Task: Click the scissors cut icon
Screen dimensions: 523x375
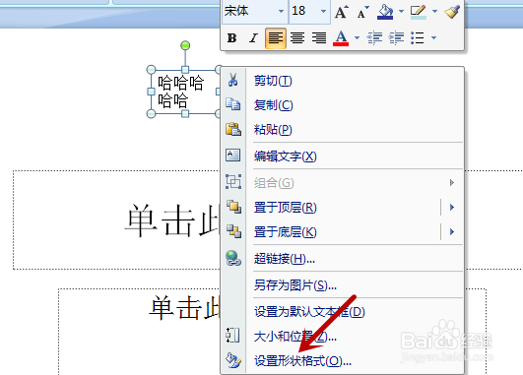Action: point(233,80)
